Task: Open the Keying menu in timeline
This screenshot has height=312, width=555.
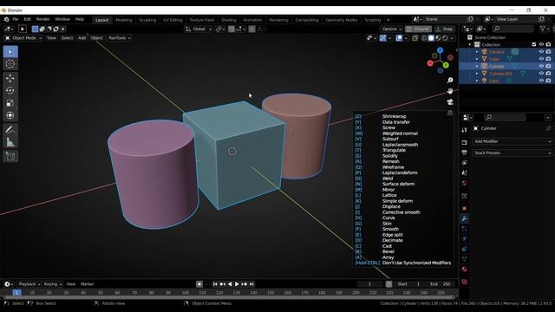Action: click(52, 284)
